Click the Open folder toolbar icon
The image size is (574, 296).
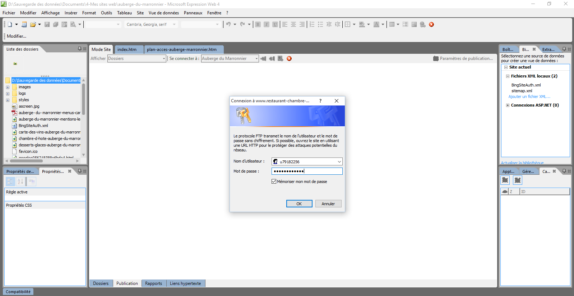pos(33,24)
